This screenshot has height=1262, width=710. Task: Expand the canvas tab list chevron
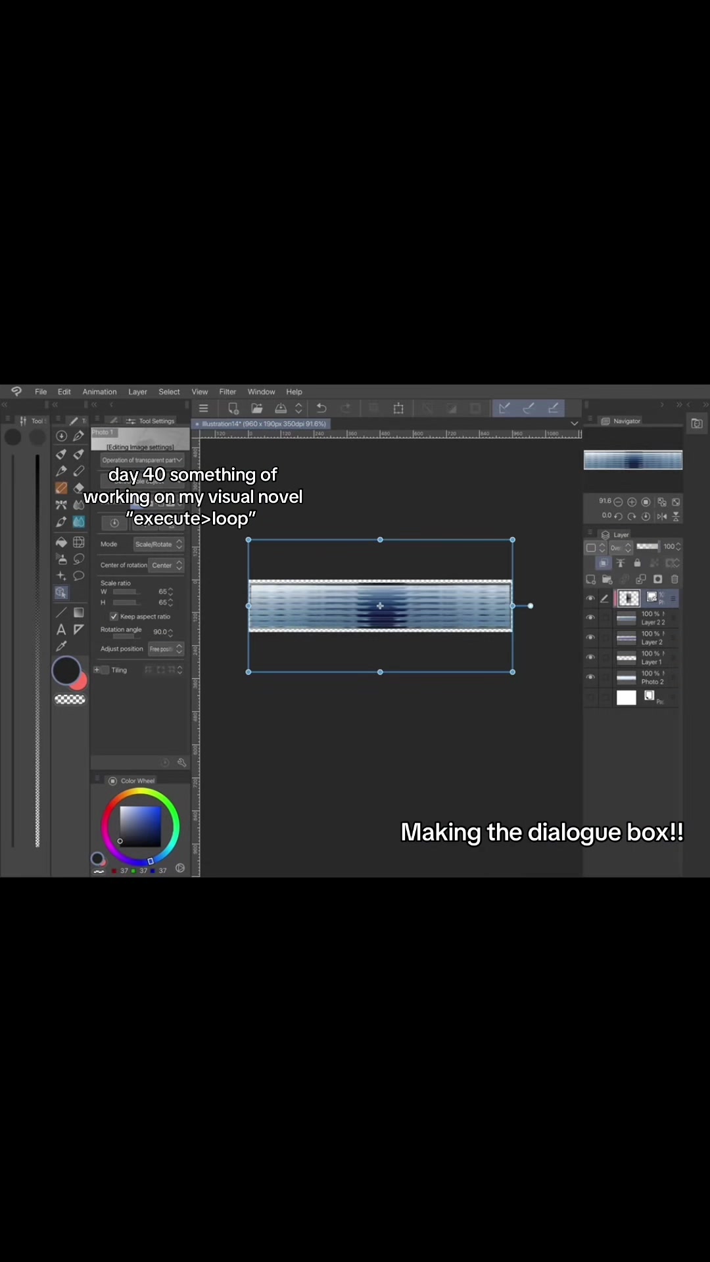click(x=575, y=423)
